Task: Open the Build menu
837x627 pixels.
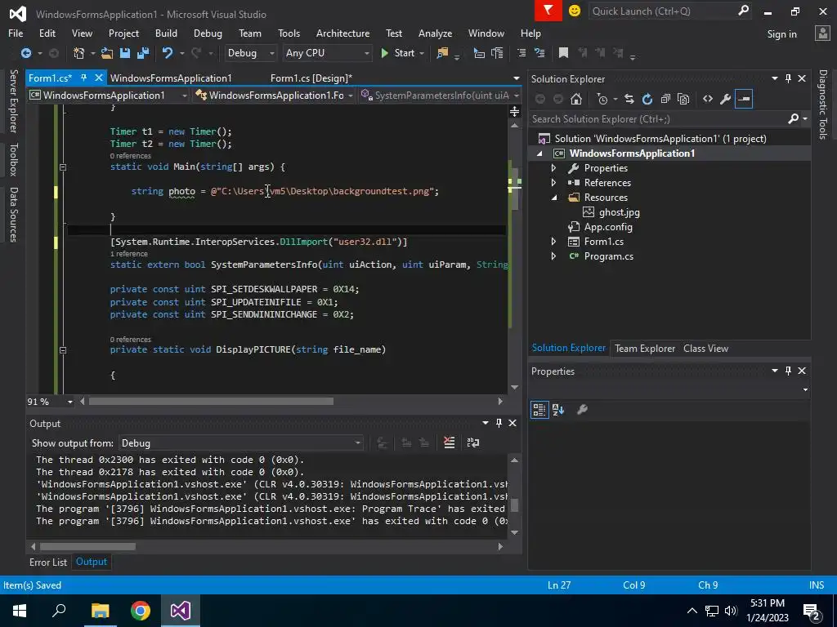Action: pyautogui.click(x=166, y=33)
